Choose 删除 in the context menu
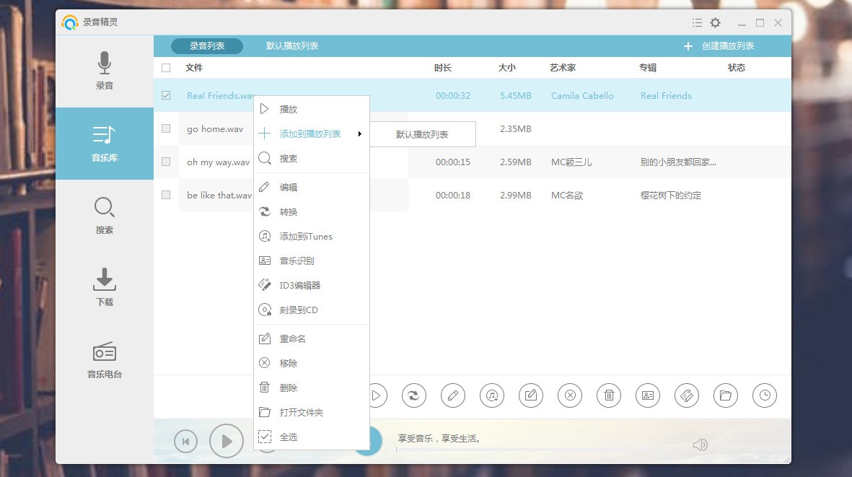This screenshot has width=852, height=477. coord(312,388)
